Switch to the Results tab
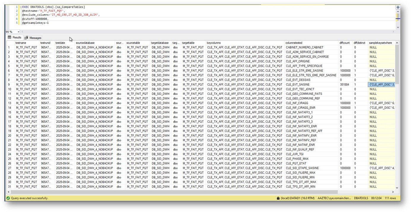 click(x=15, y=38)
